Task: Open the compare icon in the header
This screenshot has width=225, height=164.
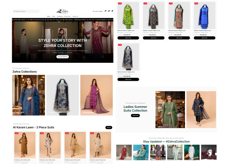Action: [x=108, y=11]
